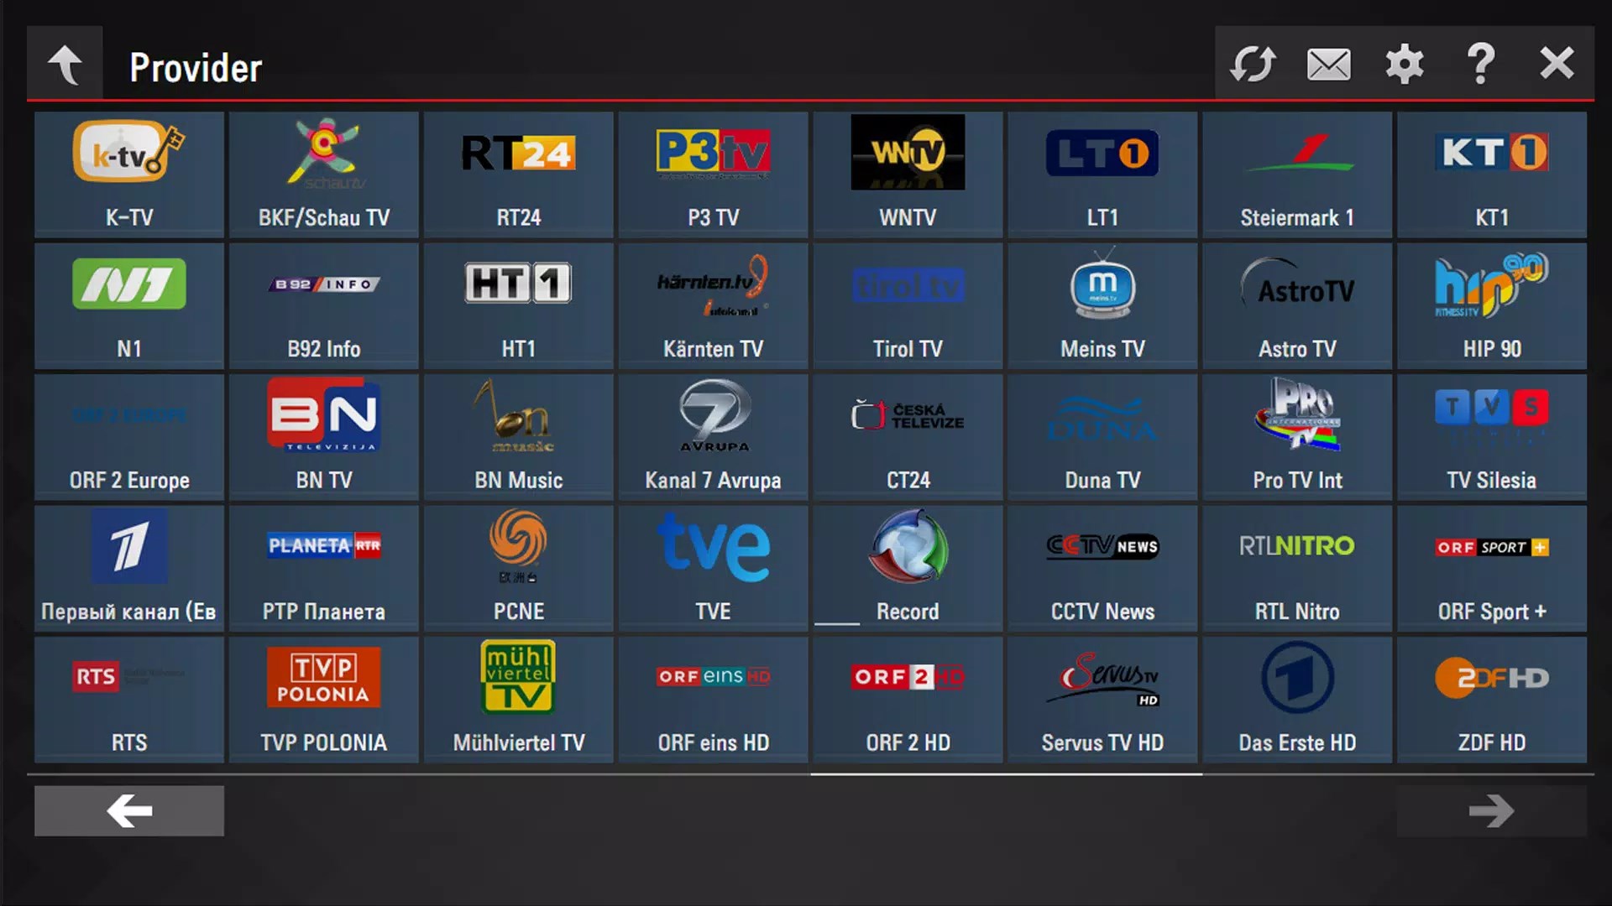1612x906 pixels.
Task: Select TVE international channel
Action: (713, 565)
